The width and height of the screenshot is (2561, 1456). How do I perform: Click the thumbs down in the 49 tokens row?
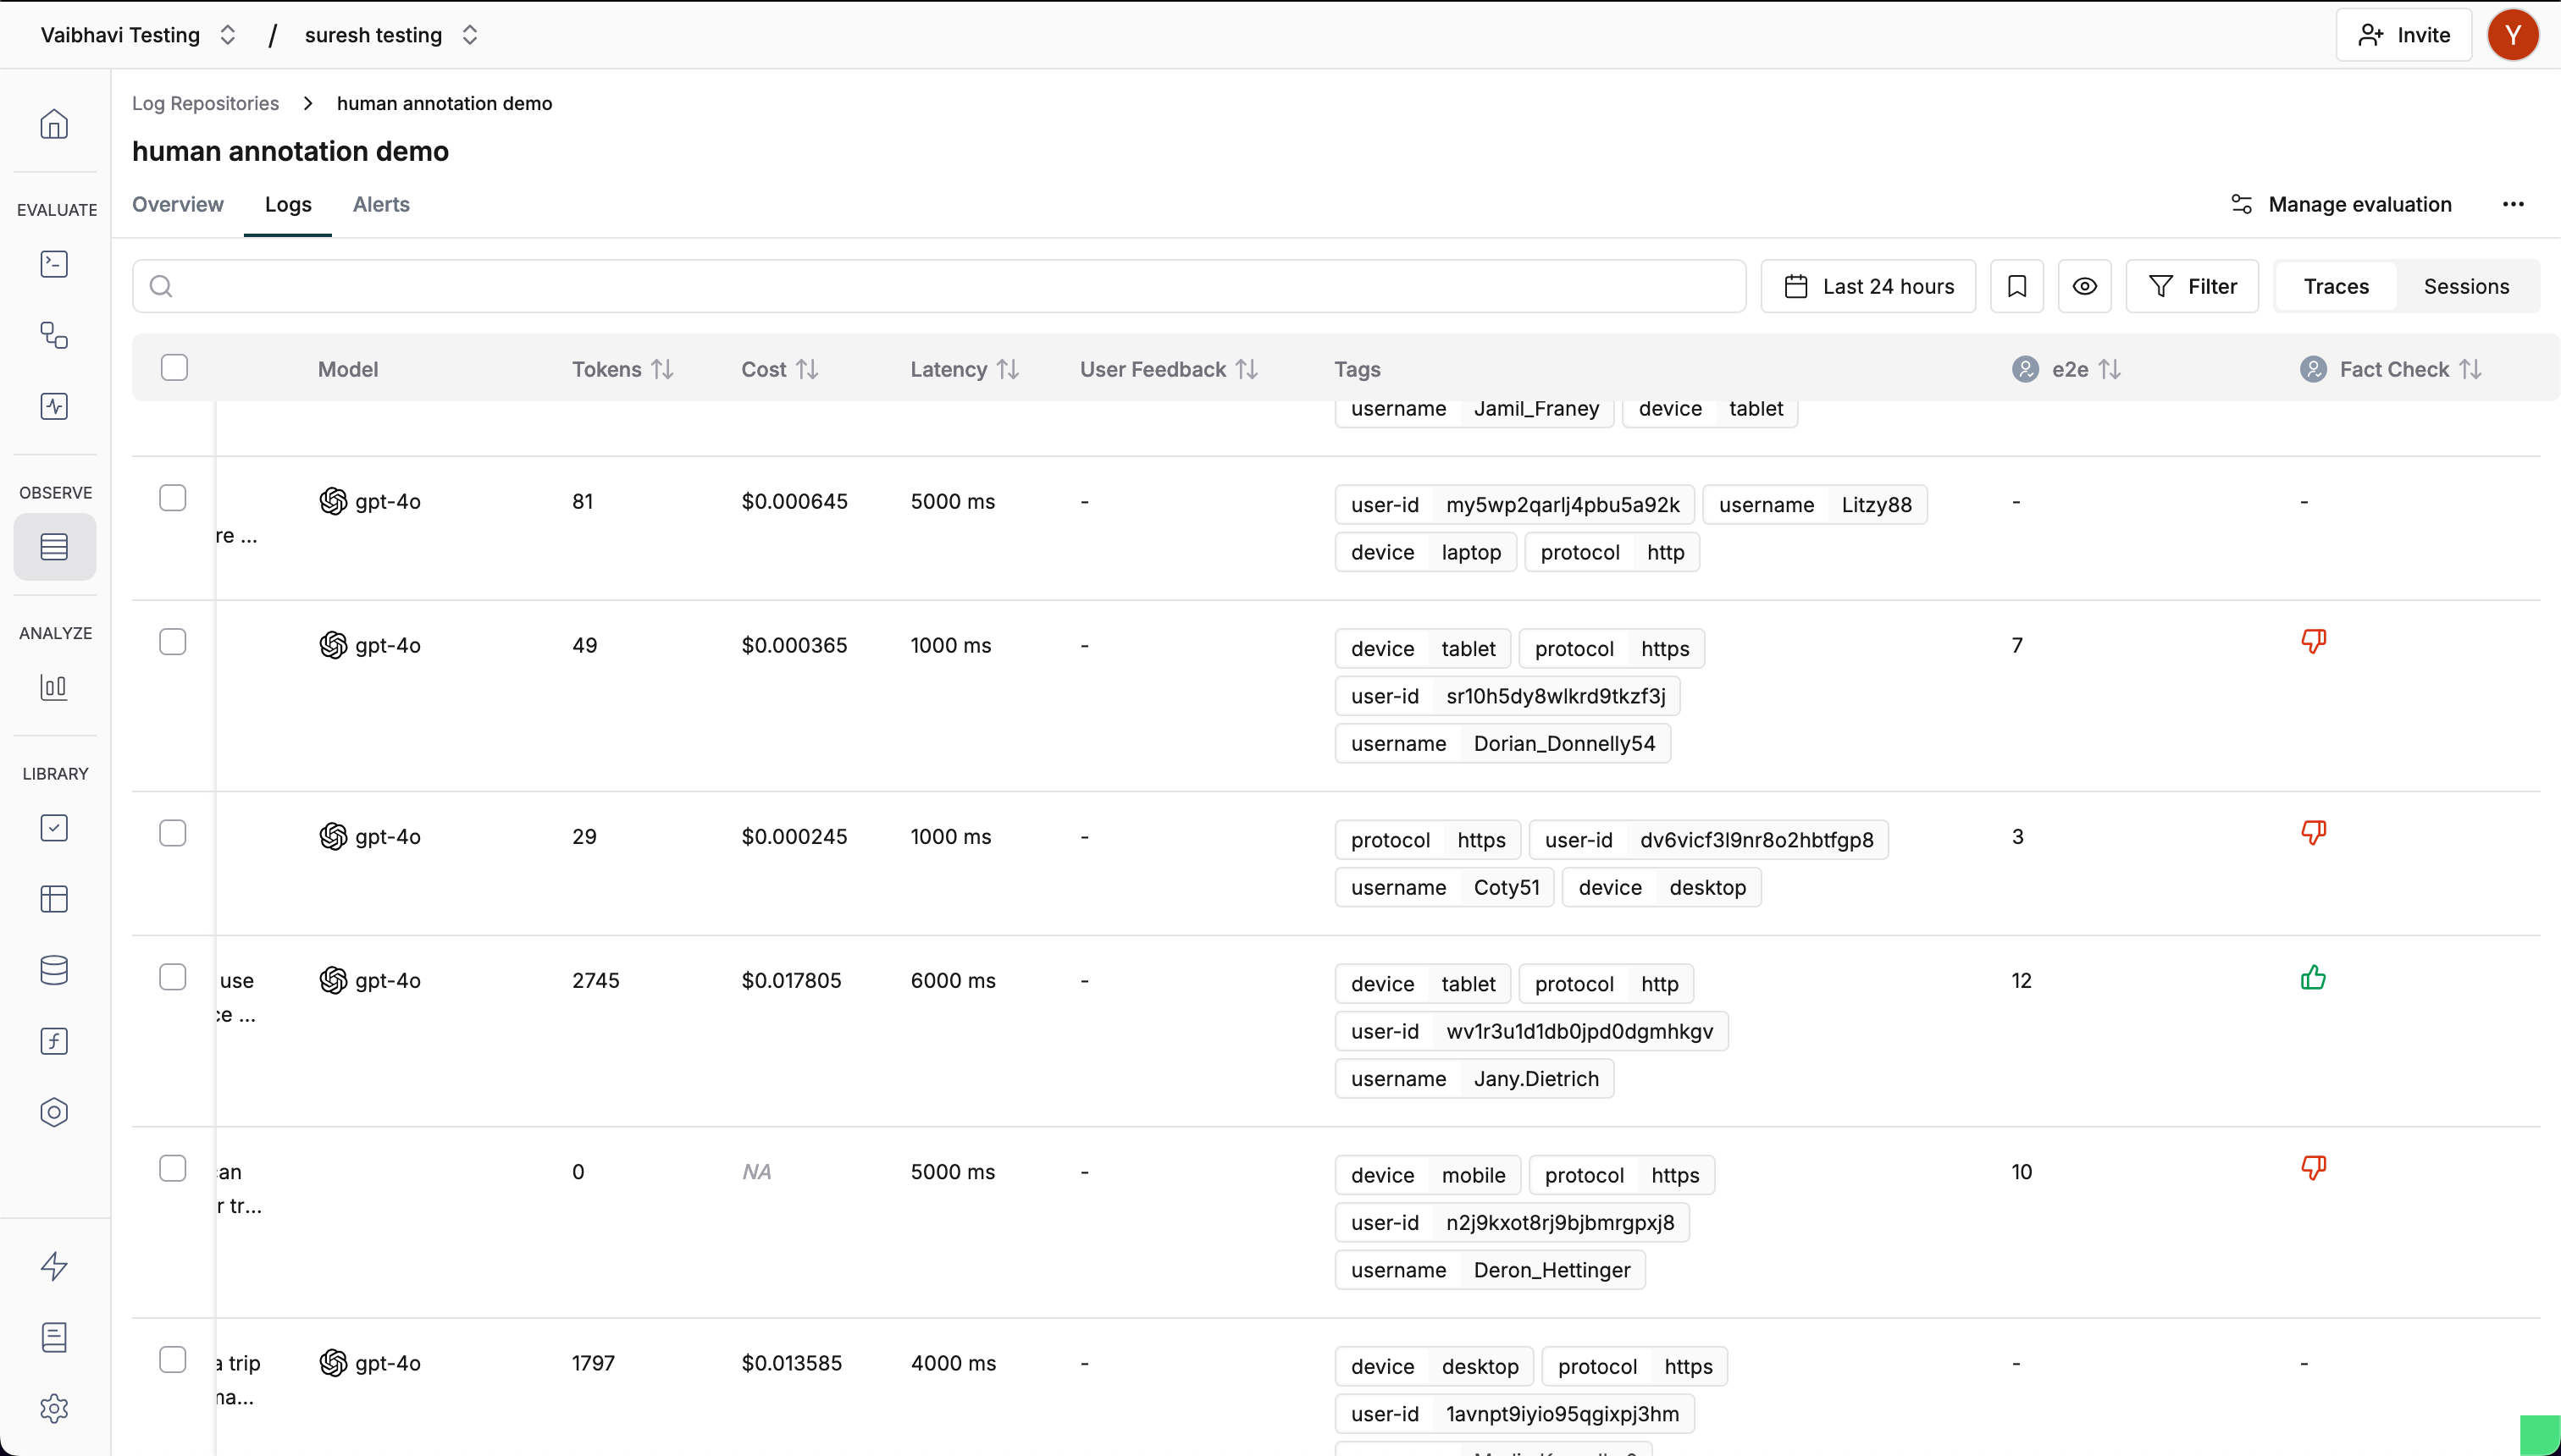click(2313, 641)
